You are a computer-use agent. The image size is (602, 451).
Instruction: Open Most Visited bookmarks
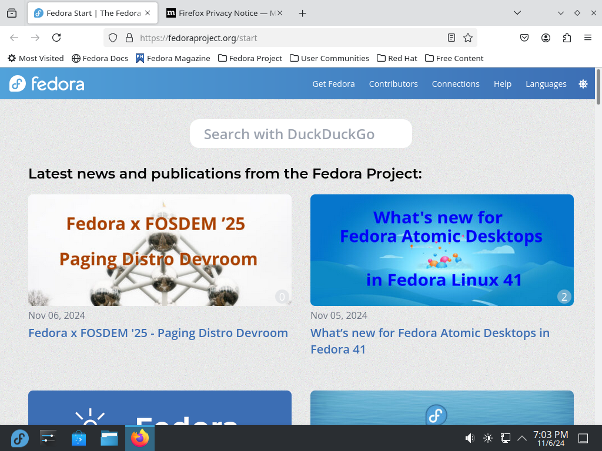pyautogui.click(x=36, y=58)
